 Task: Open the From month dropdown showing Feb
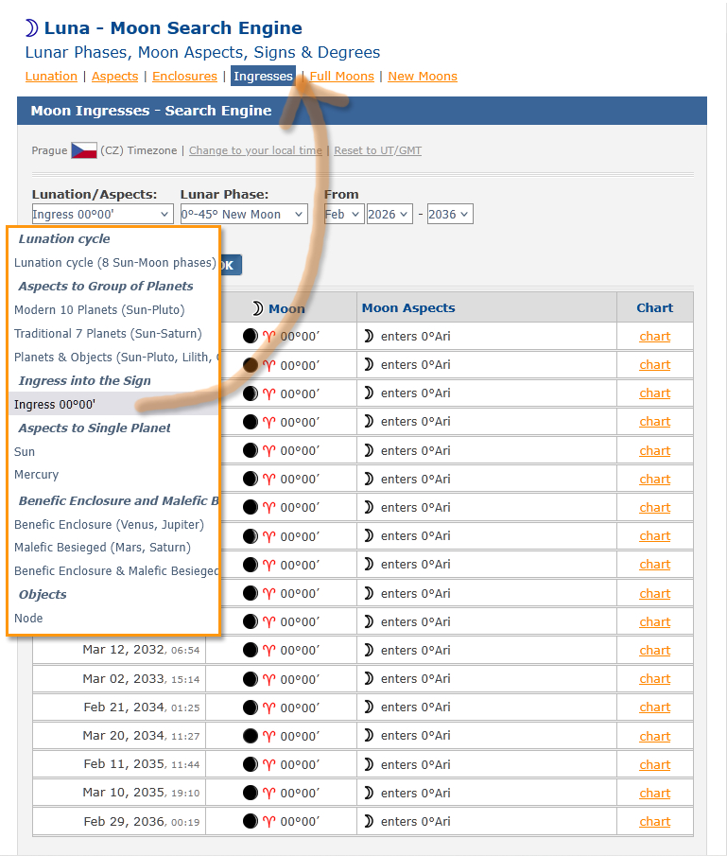point(343,215)
